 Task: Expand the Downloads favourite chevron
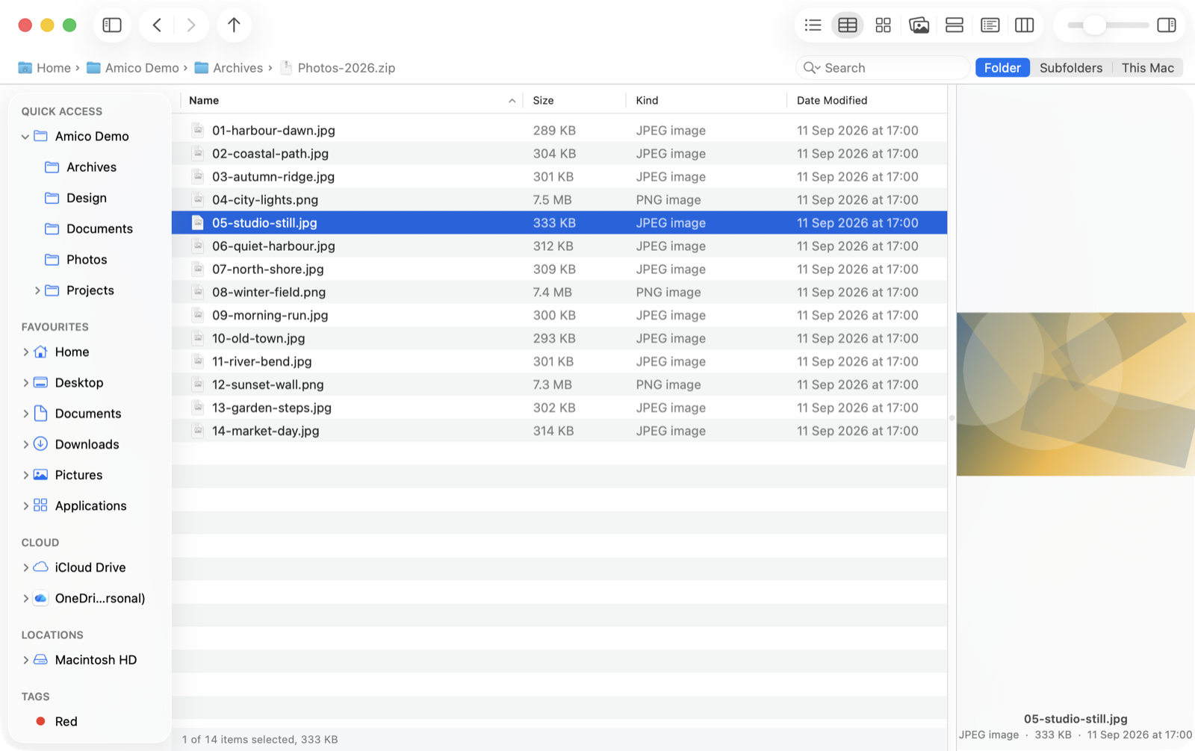[x=25, y=444]
